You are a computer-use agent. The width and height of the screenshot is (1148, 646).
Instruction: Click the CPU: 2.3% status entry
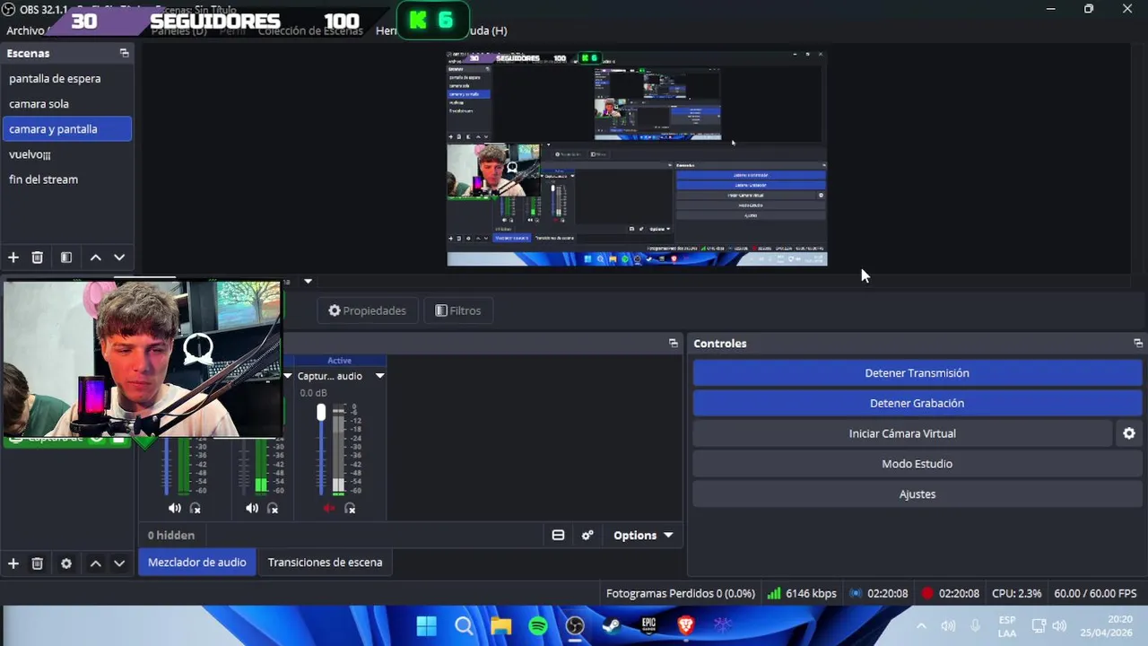click(x=1017, y=593)
